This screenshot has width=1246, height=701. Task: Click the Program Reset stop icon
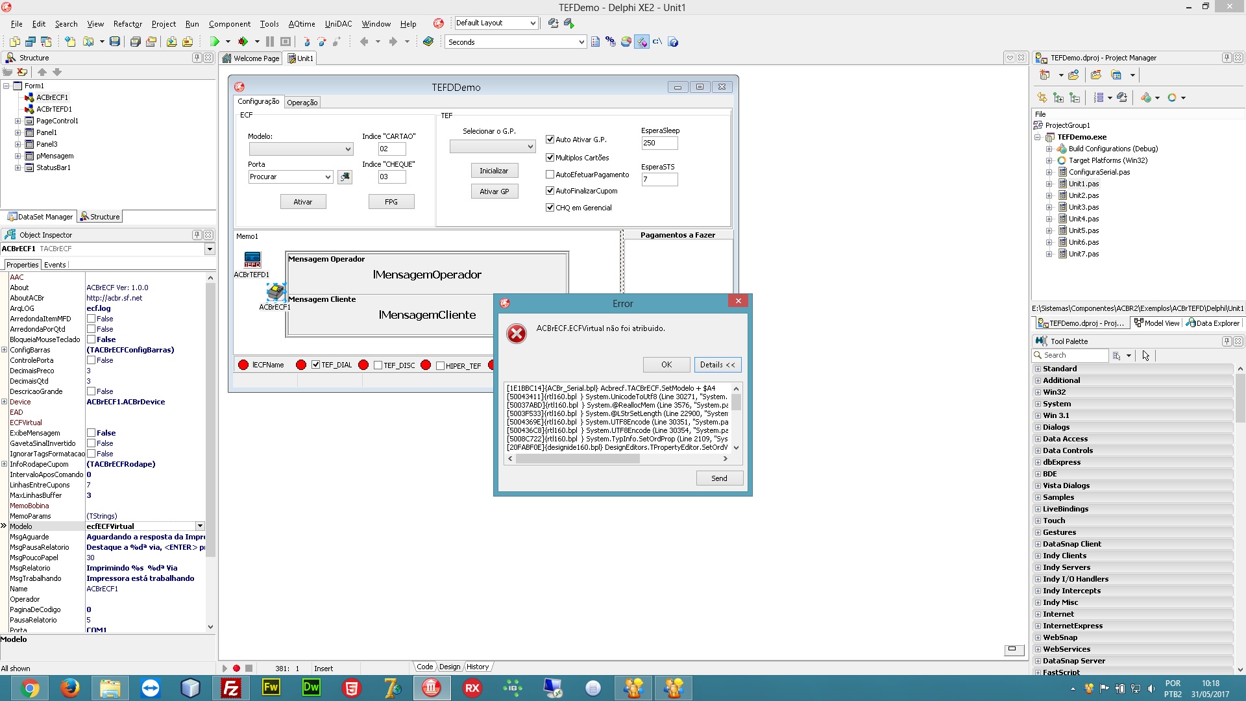point(286,42)
